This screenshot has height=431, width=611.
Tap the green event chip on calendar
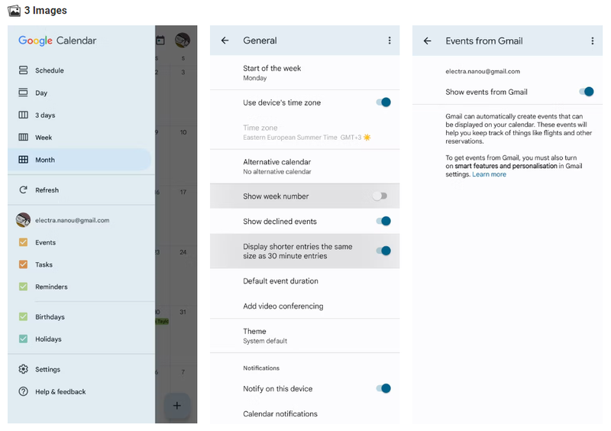pos(162,322)
